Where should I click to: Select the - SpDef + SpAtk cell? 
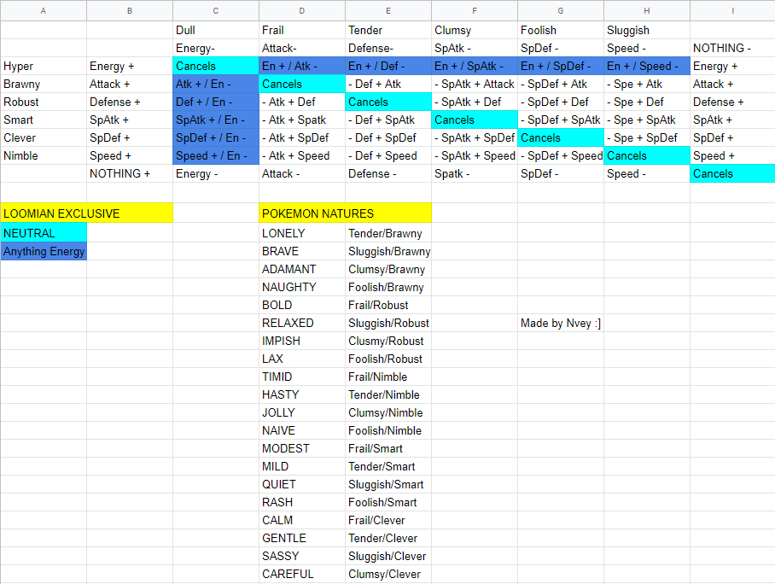pos(561,120)
